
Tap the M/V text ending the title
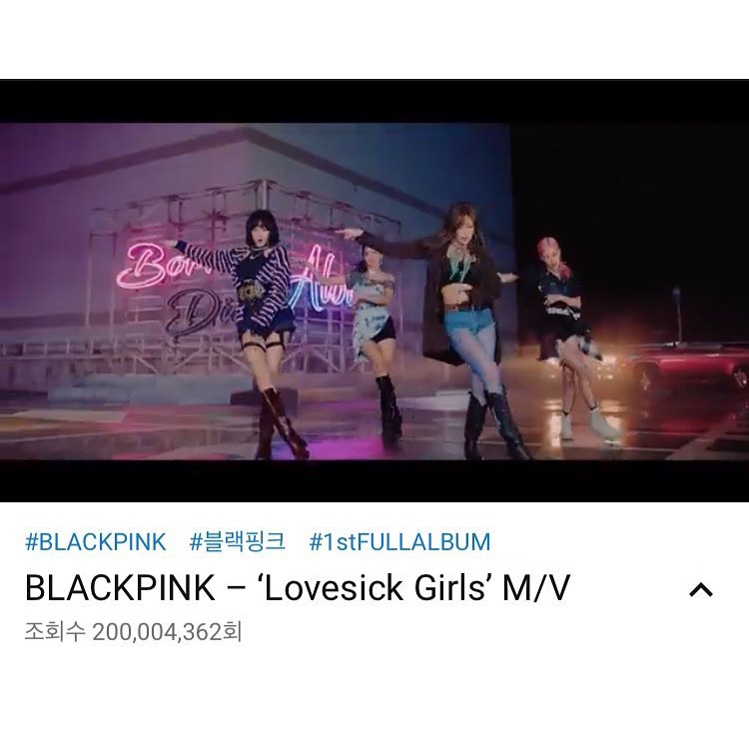pos(536,587)
